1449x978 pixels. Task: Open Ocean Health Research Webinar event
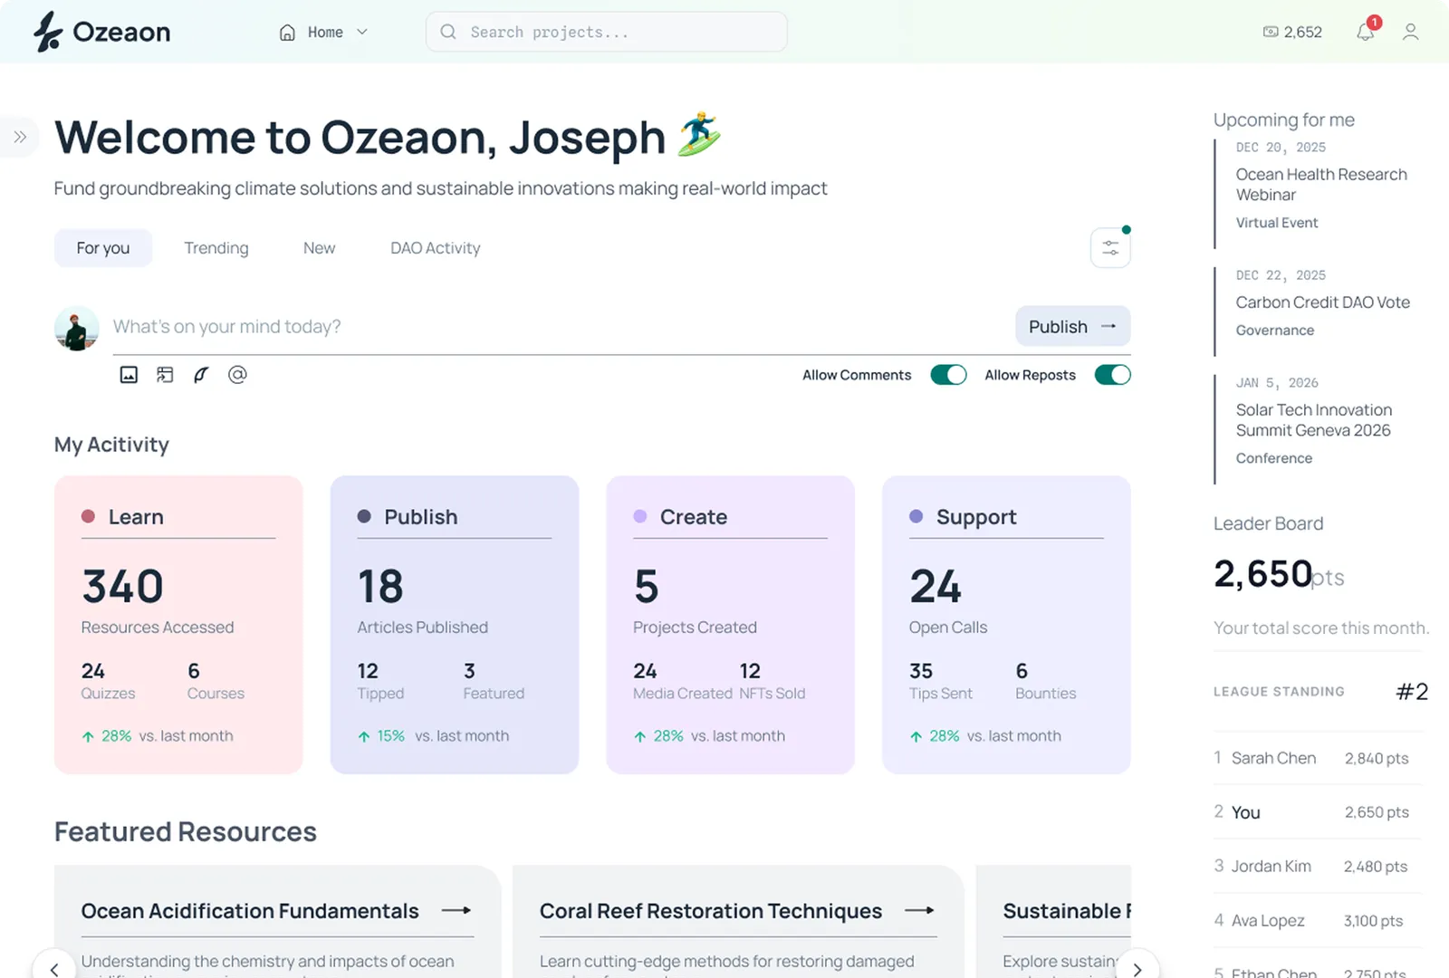point(1321,185)
